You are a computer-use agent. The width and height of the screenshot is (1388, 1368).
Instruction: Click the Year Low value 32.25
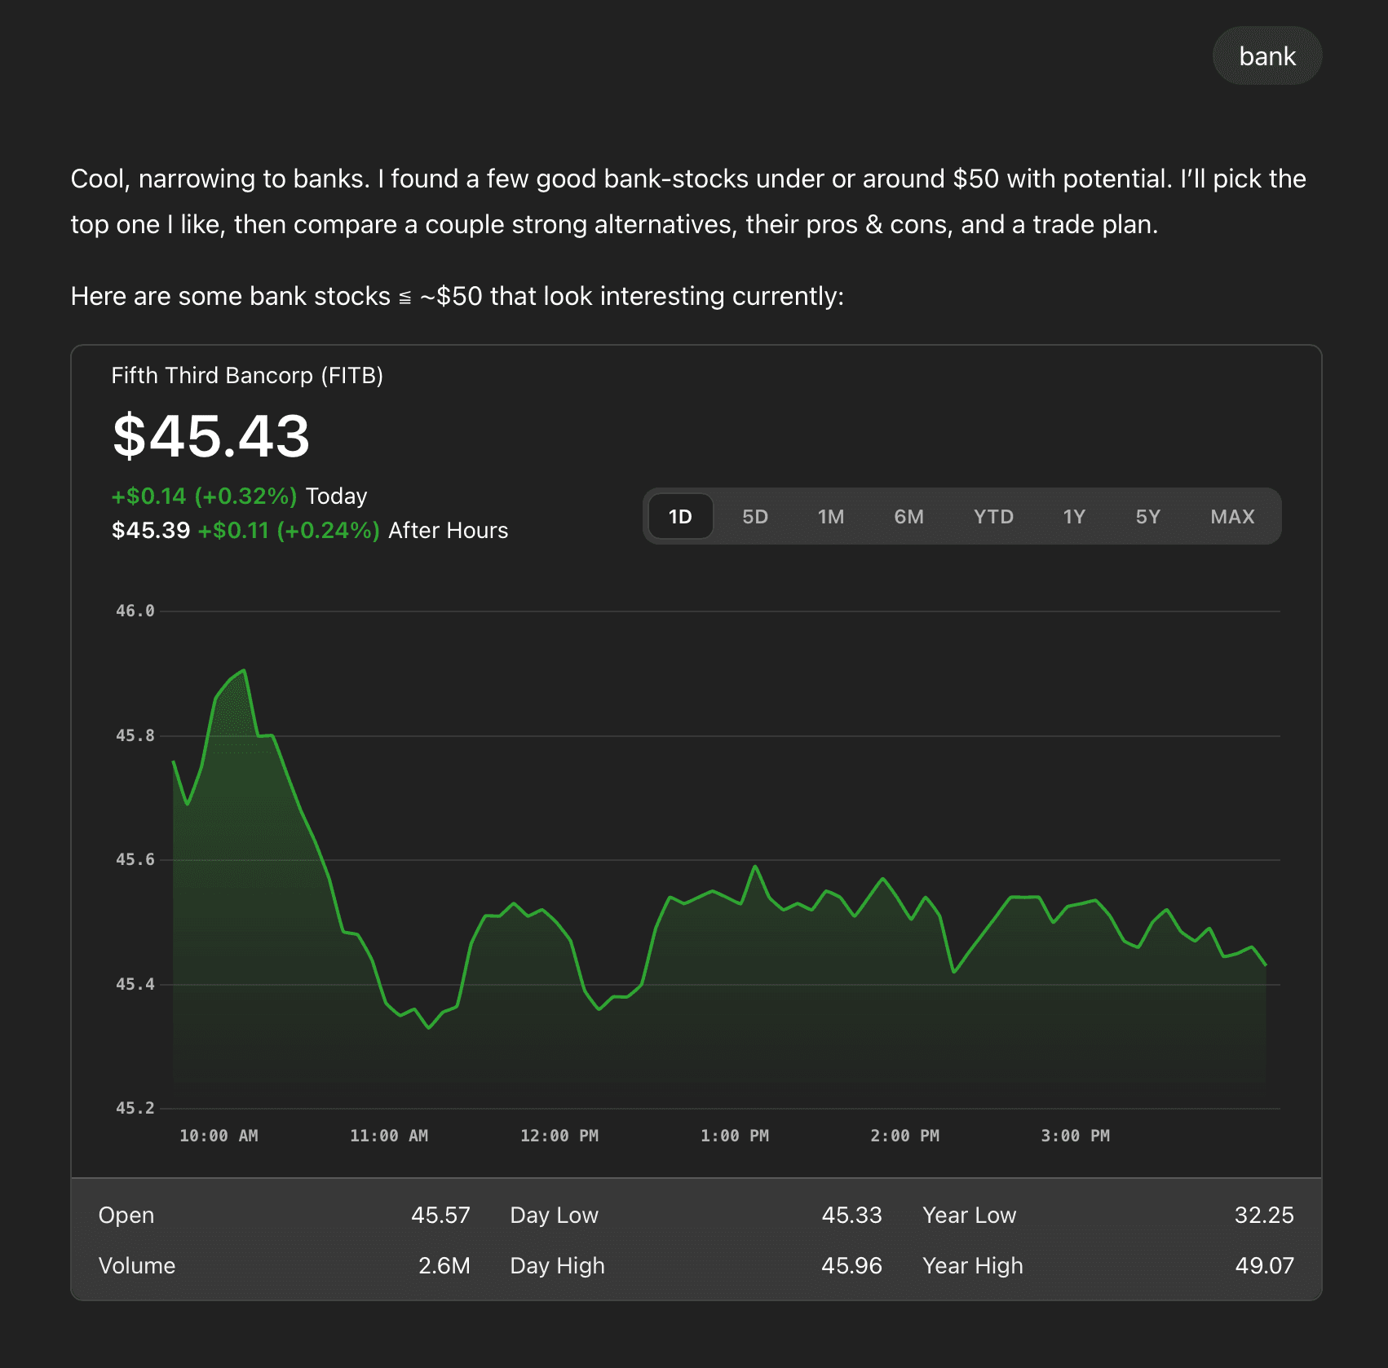pos(1264,1215)
